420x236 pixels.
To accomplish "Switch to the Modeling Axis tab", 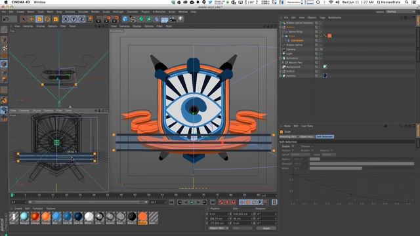I will pos(288,136).
